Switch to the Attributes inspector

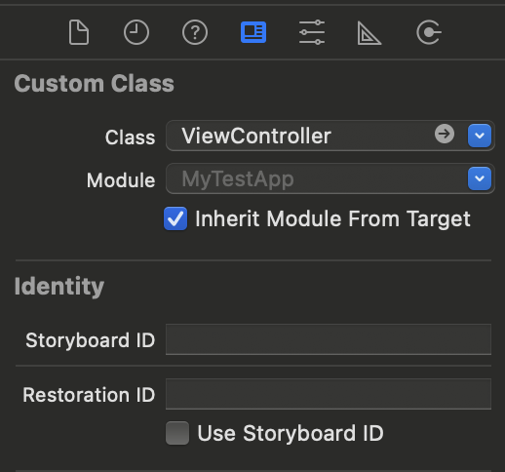pos(312,32)
